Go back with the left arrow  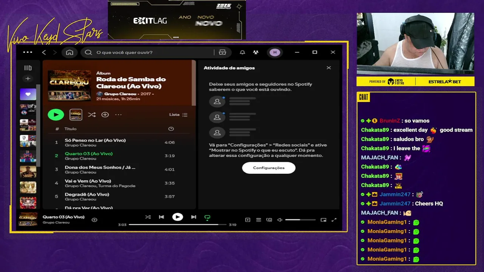click(44, 52)
